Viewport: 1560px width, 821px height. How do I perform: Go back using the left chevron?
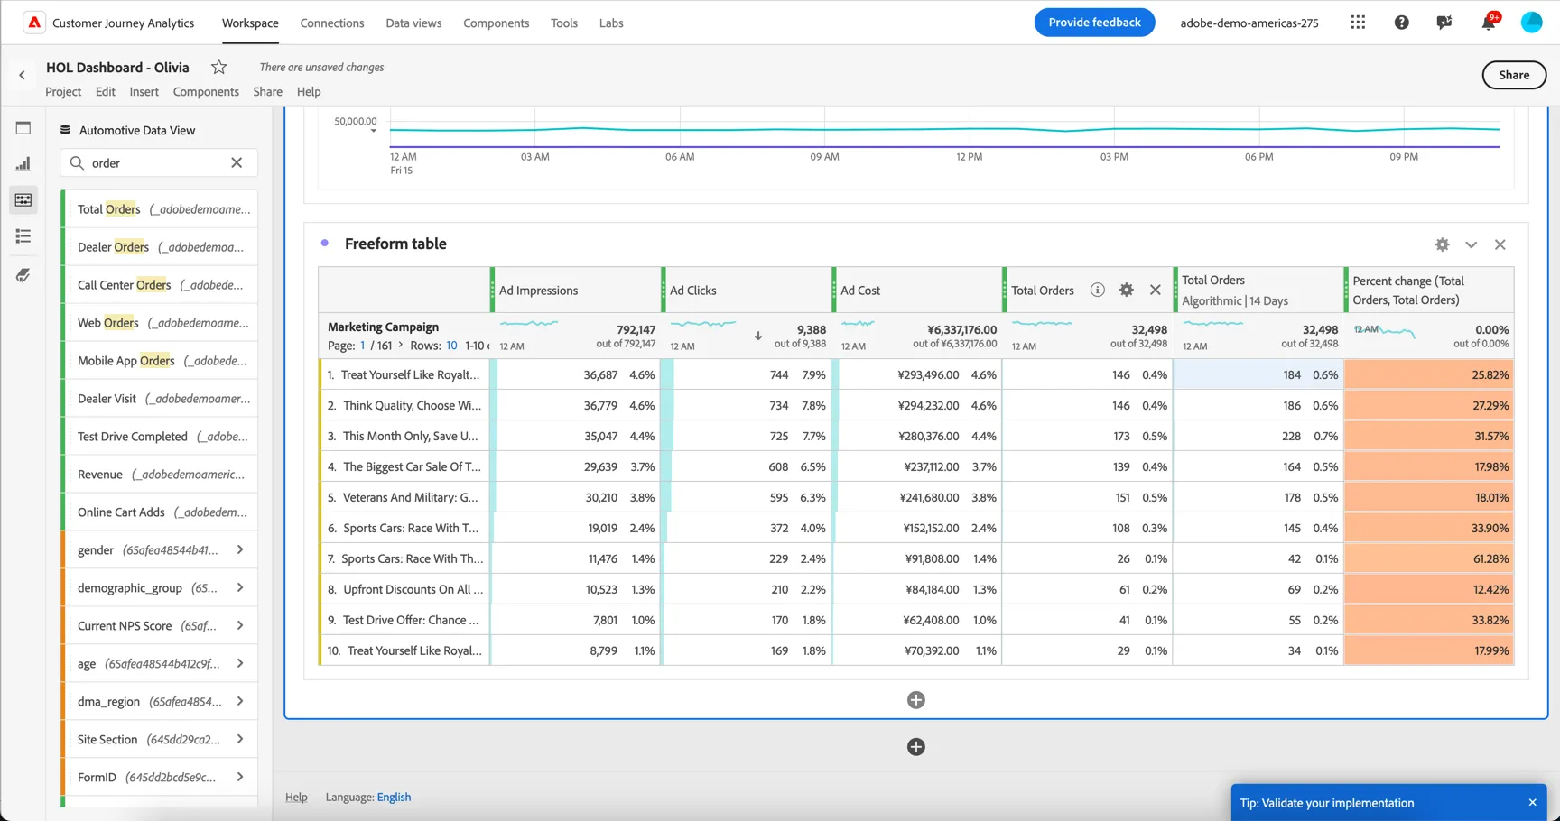click(x=23, y=76)
